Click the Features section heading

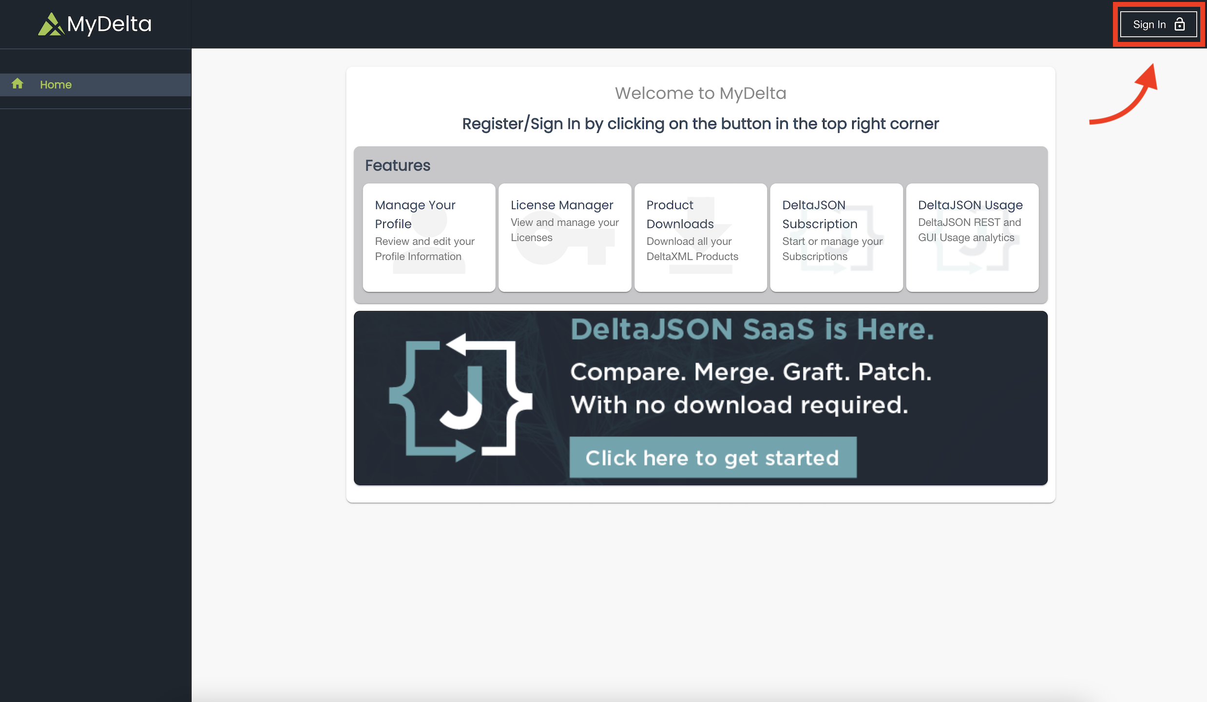398,165
